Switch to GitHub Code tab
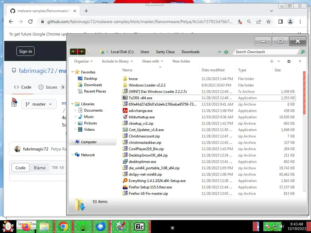The width and height of the screenshot is (311, 233). [22, 87]
